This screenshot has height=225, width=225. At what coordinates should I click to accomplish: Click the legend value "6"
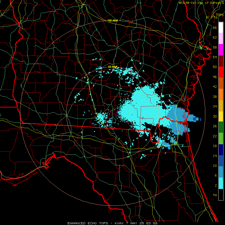point(215,176)
